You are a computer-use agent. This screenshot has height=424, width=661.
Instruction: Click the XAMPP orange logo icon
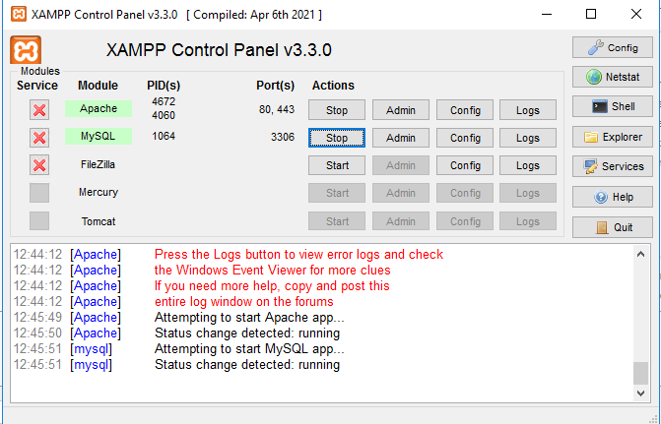click(25, 50)
